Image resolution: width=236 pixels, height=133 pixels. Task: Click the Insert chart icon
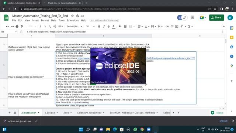click(x=177, y=26)
